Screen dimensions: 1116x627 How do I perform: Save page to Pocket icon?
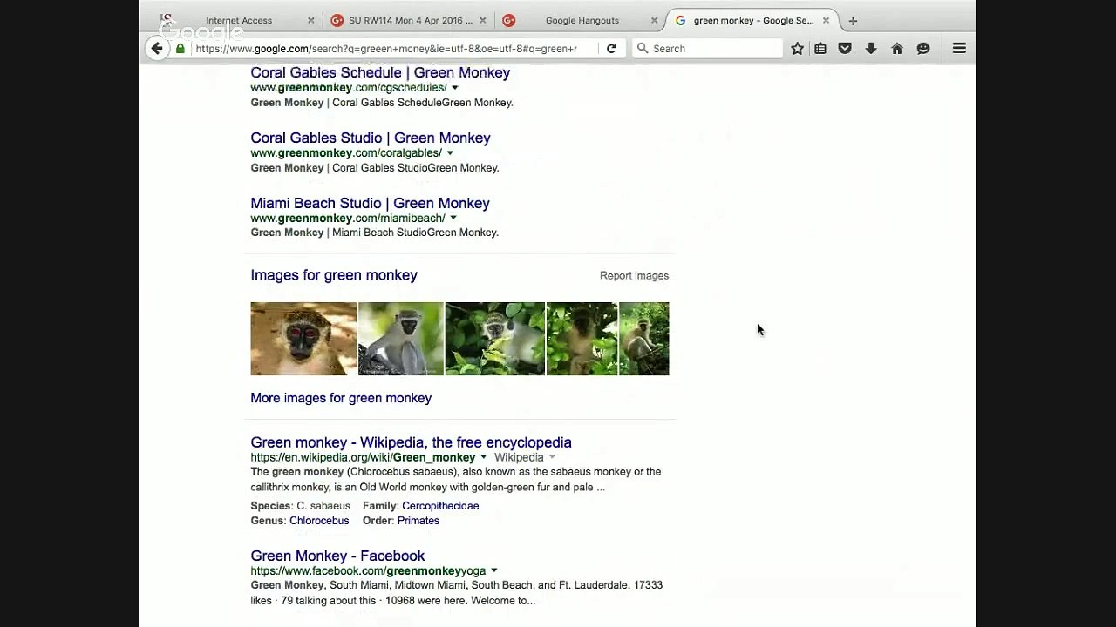tap(845, 49)
